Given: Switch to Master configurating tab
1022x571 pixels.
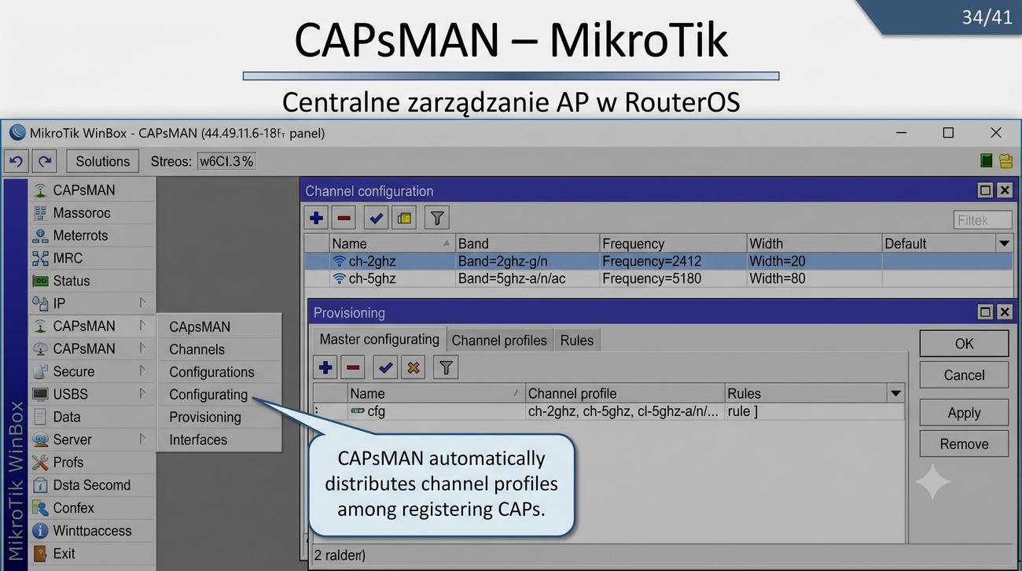Looking at the screenshot, I should pyautogui.click(x=380, y=339).
